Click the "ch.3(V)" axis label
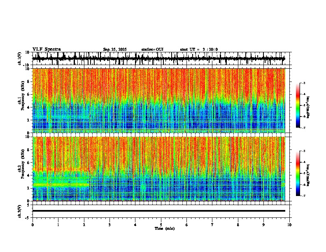Image resolution: width=326 pixels, height=252 pixels. [20, 211]
